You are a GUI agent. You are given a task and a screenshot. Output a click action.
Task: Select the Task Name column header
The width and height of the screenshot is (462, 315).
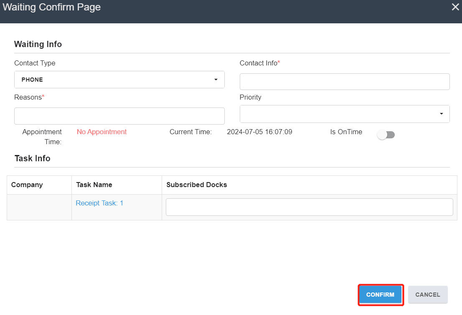[x=94, y=185]
